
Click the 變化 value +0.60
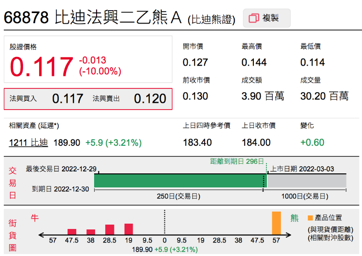(312, 142)
